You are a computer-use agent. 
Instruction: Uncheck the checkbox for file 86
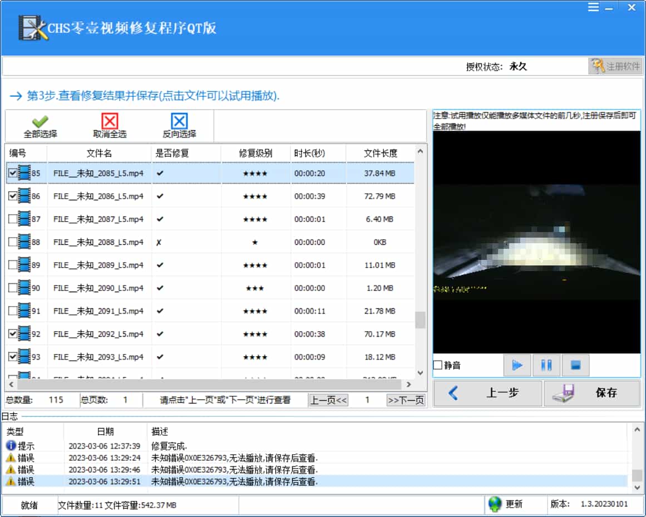click(12, 196)
